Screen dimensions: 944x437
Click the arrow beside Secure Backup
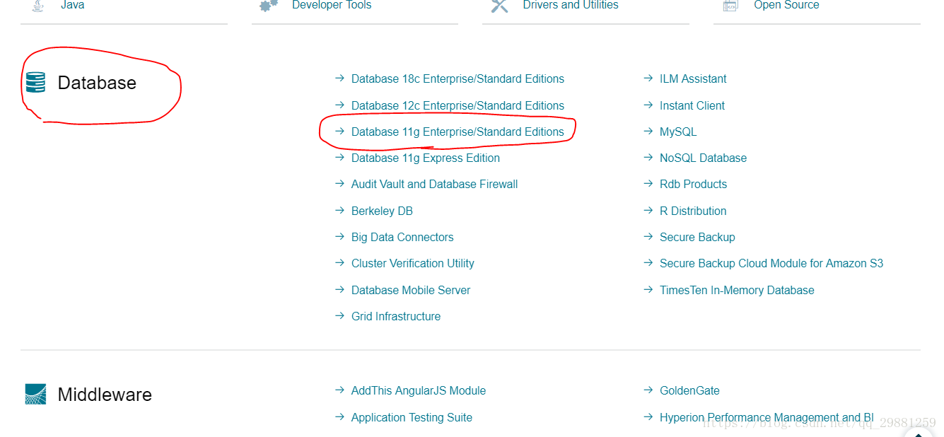click(648, 236)
